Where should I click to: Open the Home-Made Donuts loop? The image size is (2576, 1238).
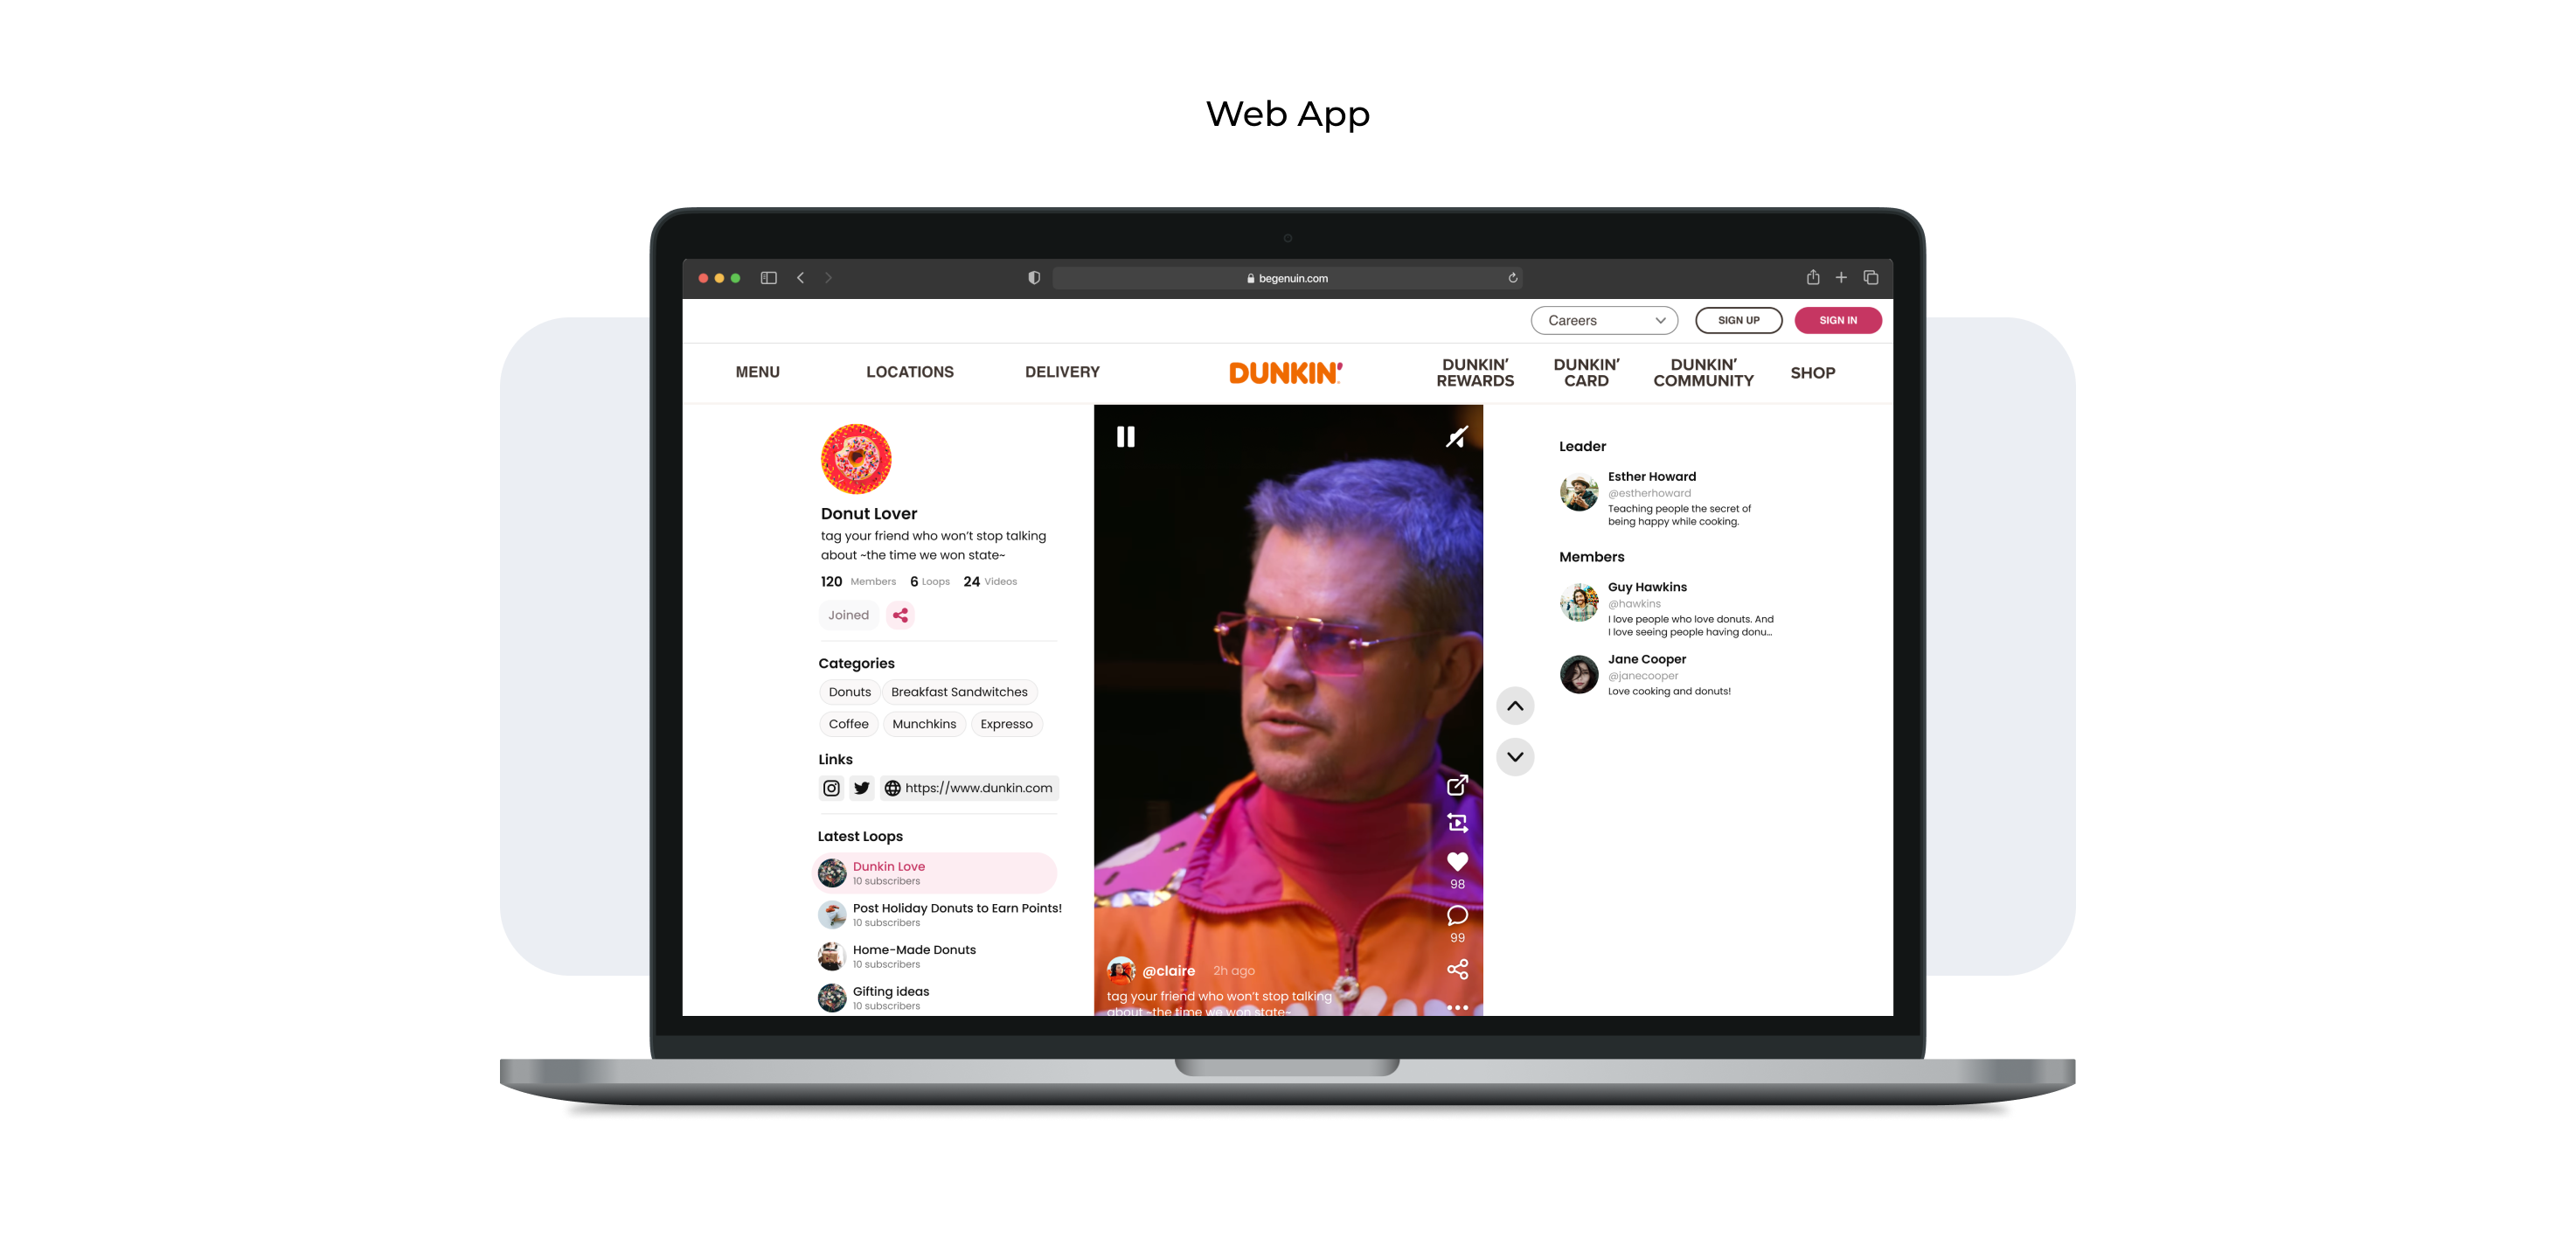tap(898, 956)
